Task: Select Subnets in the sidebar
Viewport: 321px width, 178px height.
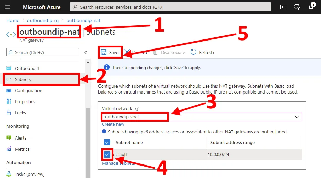Action: coord(42,79)
